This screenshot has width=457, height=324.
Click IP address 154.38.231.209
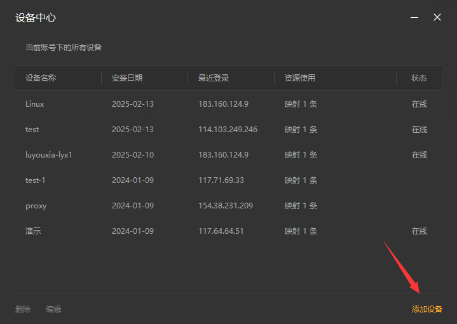[x=226, y=206]
